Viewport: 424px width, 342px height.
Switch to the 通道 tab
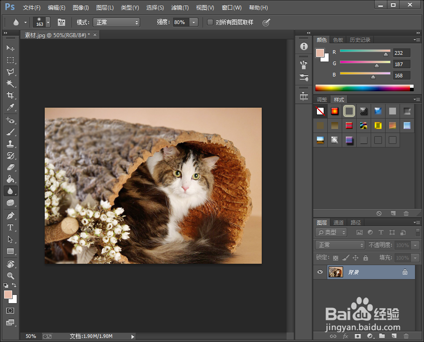click(x=339, y=223)
